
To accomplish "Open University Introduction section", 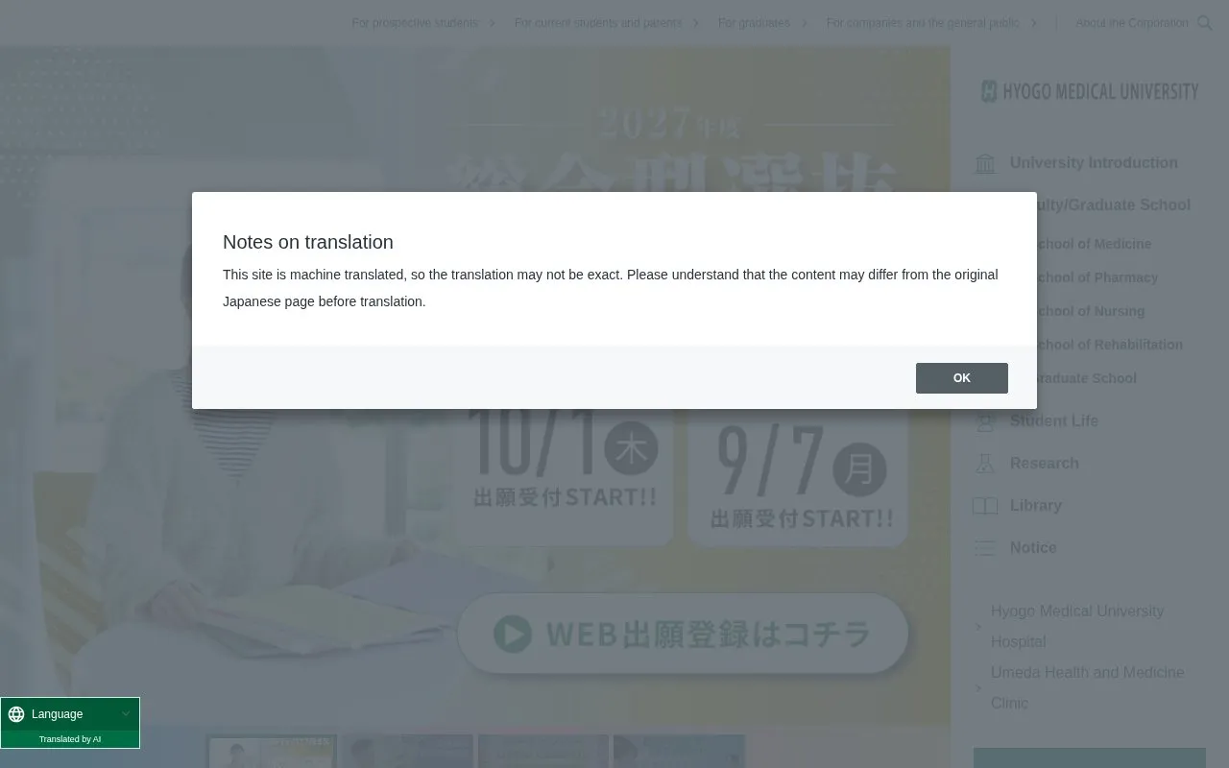I will 1094,163.
